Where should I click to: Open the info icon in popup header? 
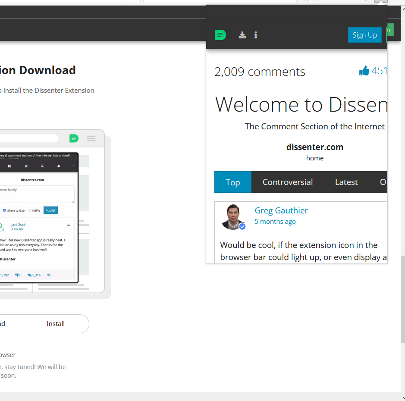255,35
